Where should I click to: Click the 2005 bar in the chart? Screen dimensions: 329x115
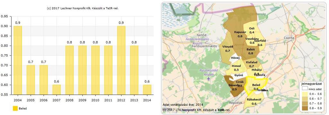pyautogui.click(x=31, y=80)
